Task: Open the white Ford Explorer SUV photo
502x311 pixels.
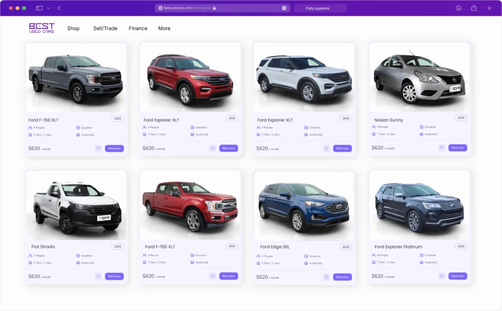Action: pyautogui.click(x=304, y=78)
